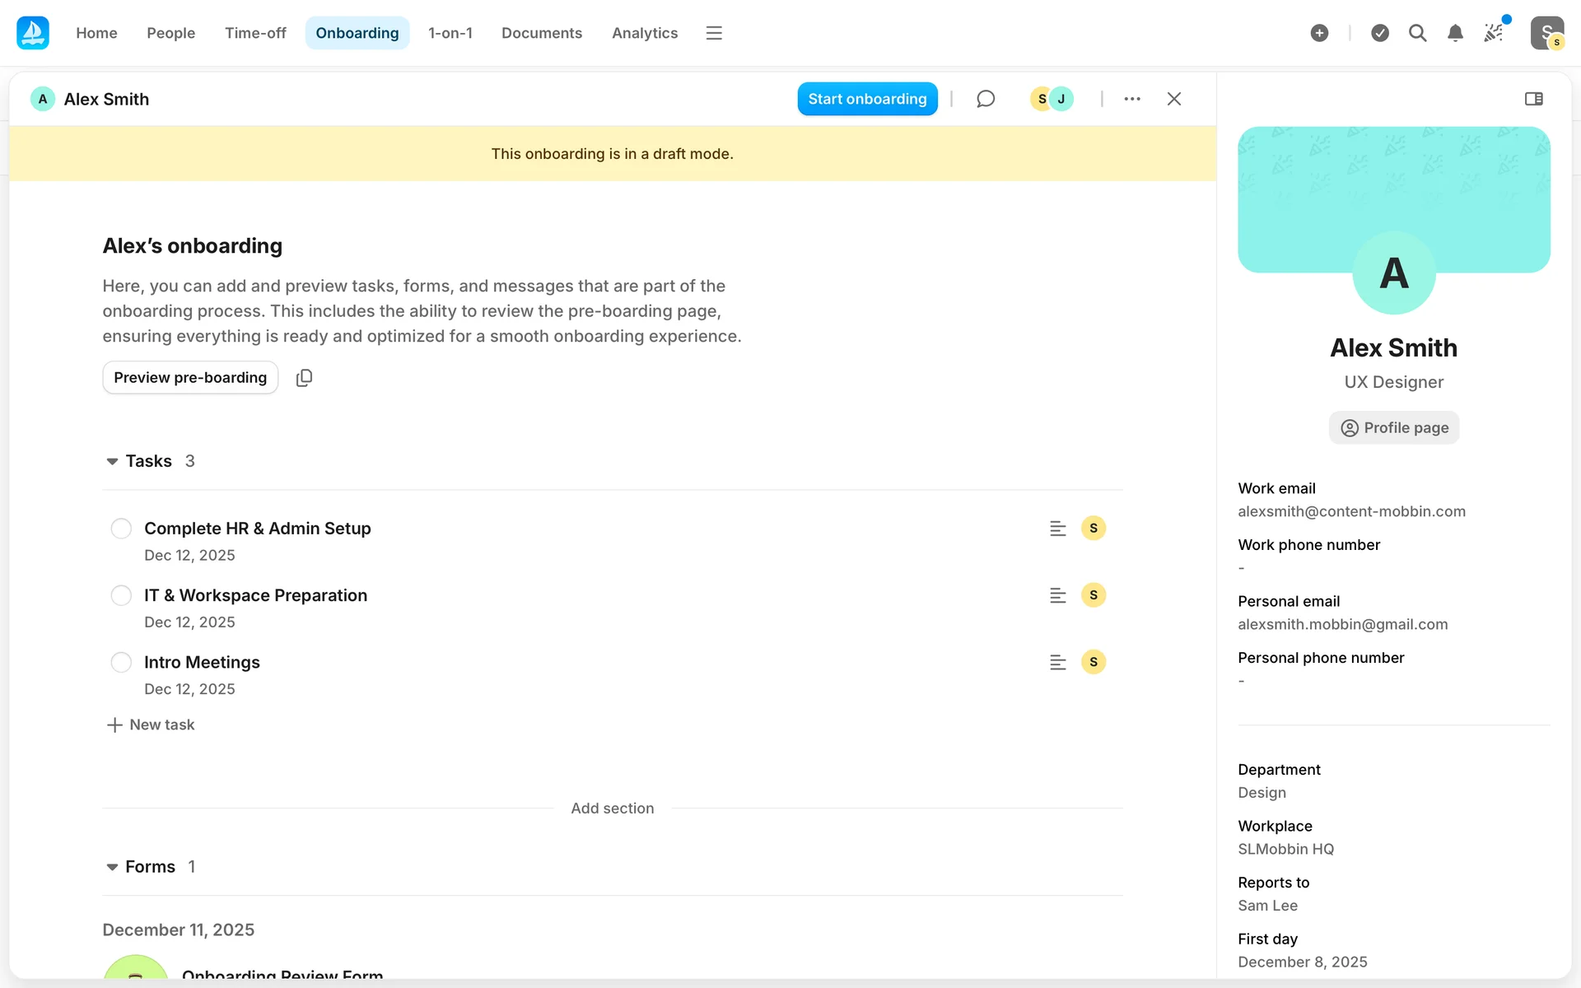This screenshot has width=1581, height=988.
Task: Add a New task
Action: pos(152,725)
